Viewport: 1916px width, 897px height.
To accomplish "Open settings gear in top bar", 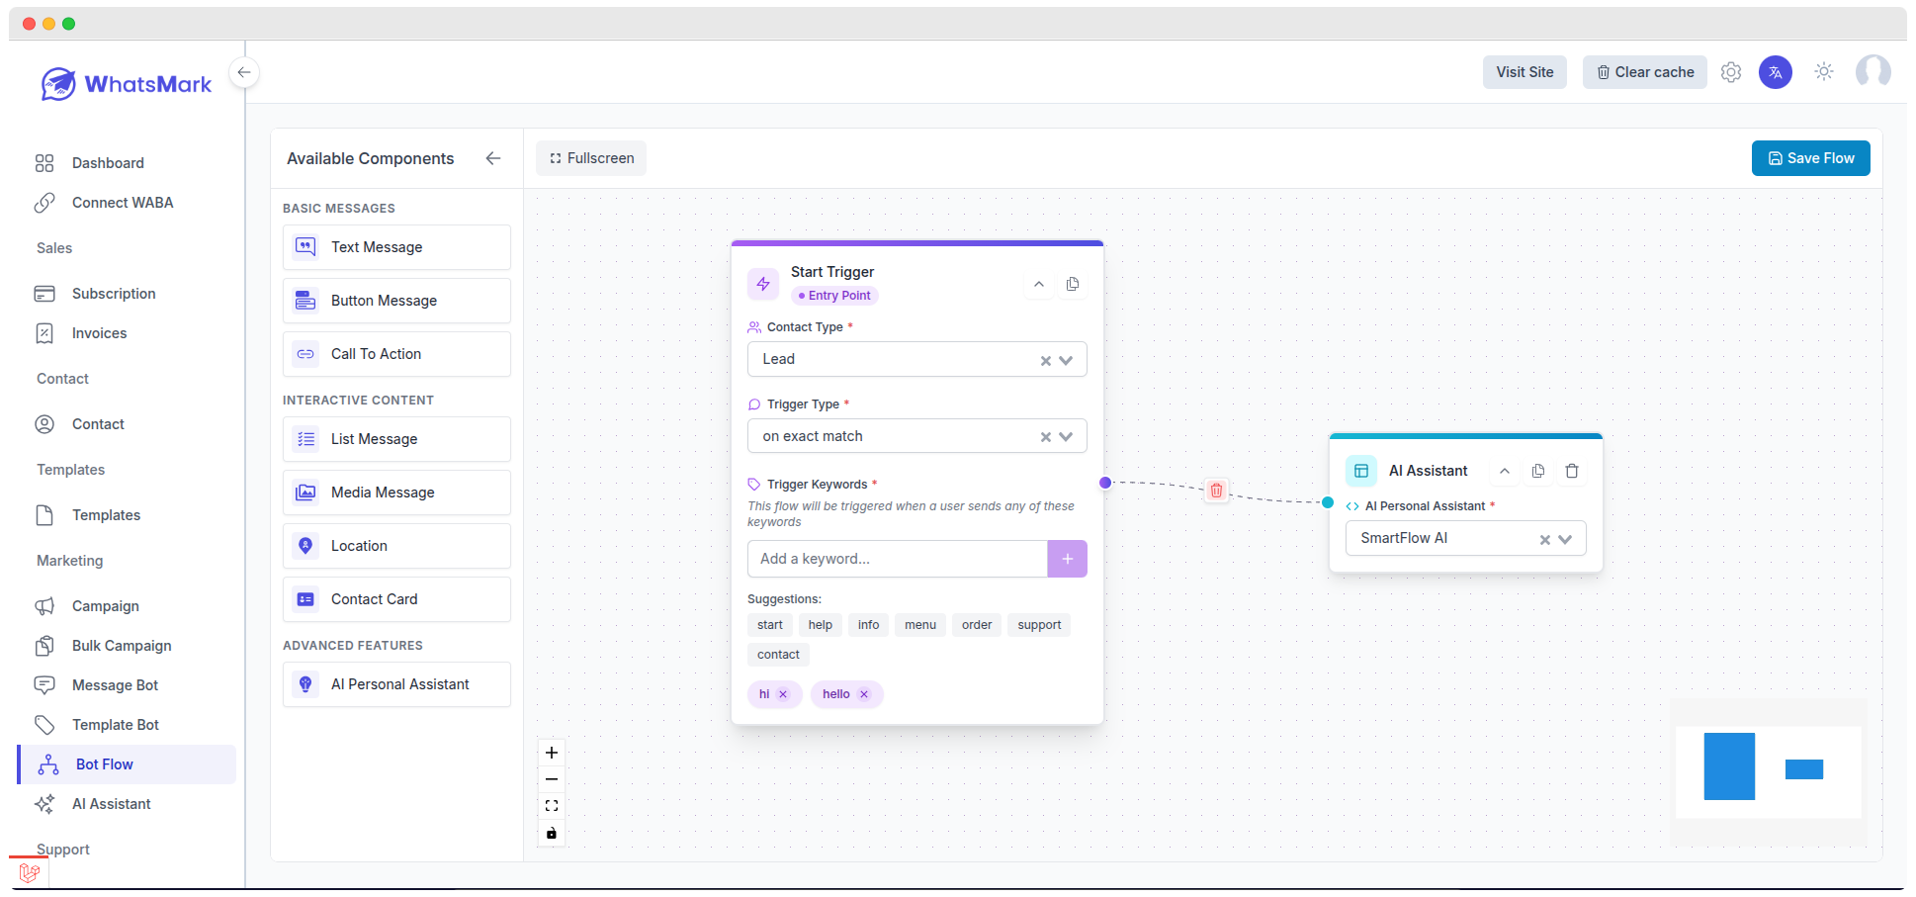I will click(x=1730, y=72).
